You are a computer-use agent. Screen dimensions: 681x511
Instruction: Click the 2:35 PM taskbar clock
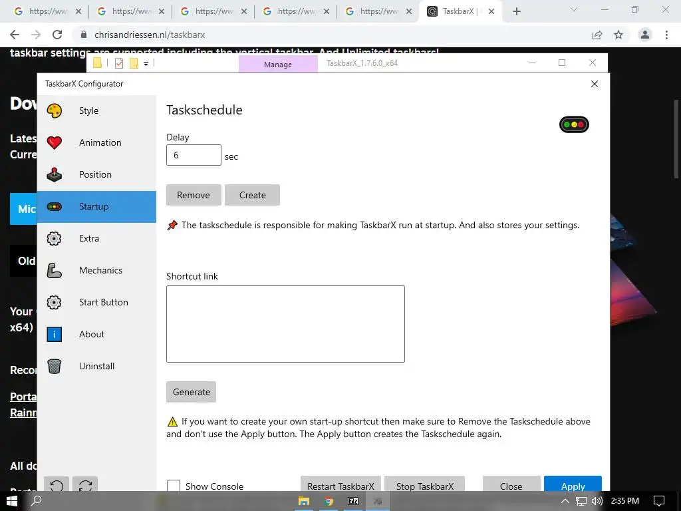[x=625, y=501]
